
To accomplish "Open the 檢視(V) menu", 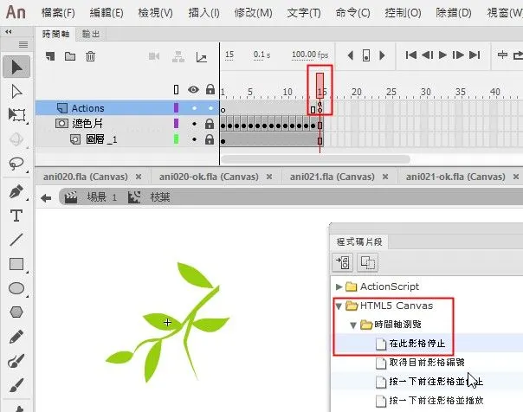I will click(156, 13).
